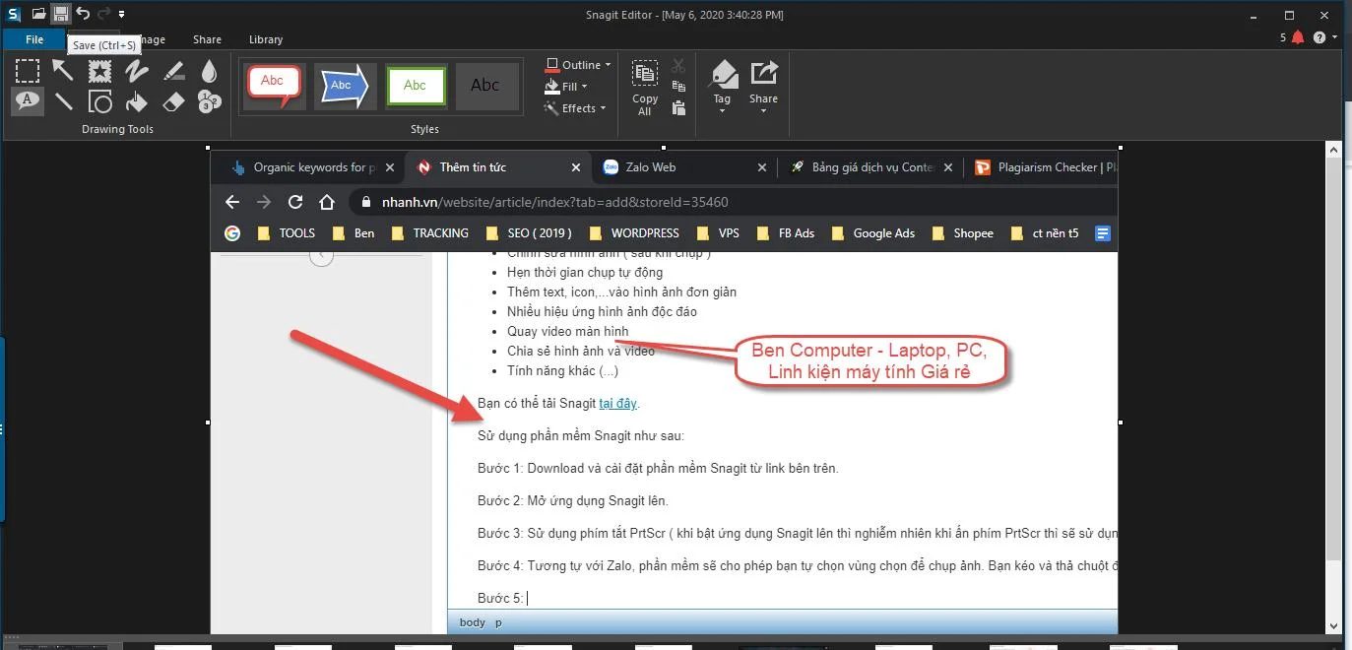Viewport: 1352px width, 650px height.
Task: Expand the arrow next to Help
Action: [1334, 38]
